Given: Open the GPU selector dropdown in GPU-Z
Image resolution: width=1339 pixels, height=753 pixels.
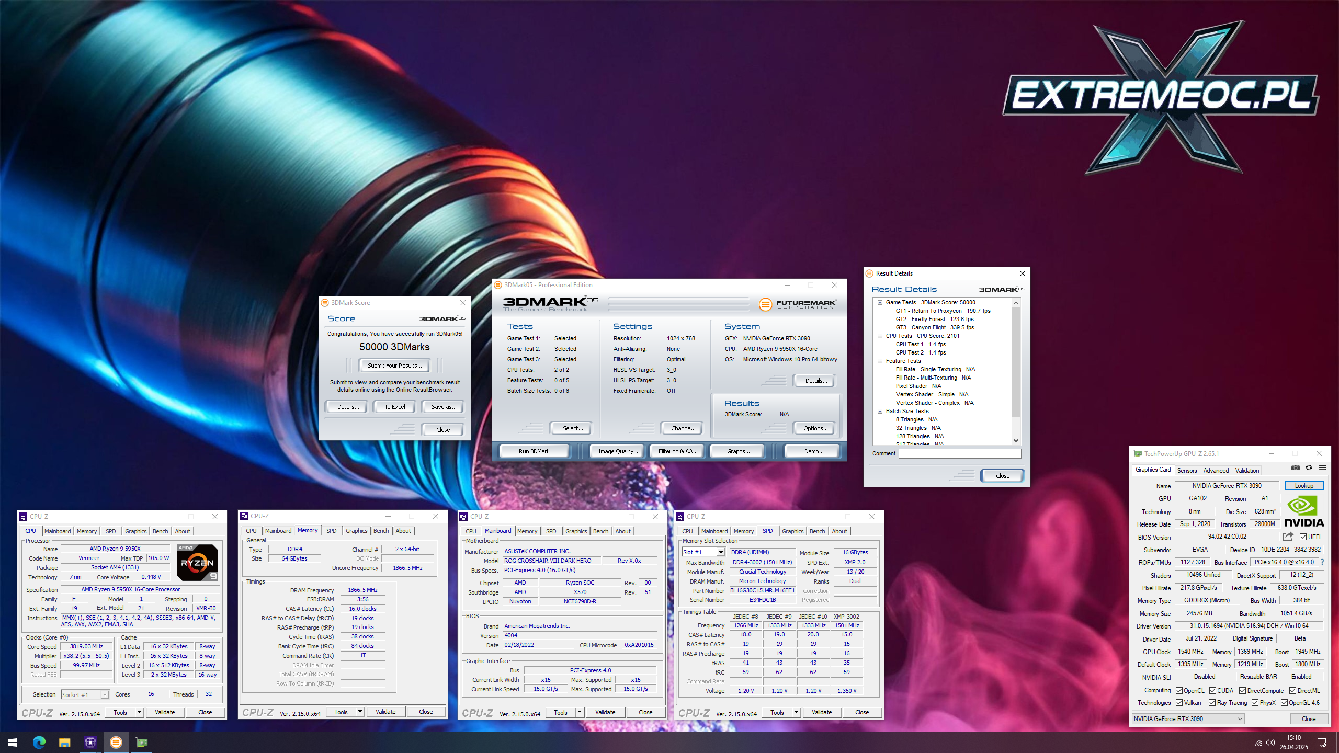Looking at the screenshot, I should (1188, 719).
